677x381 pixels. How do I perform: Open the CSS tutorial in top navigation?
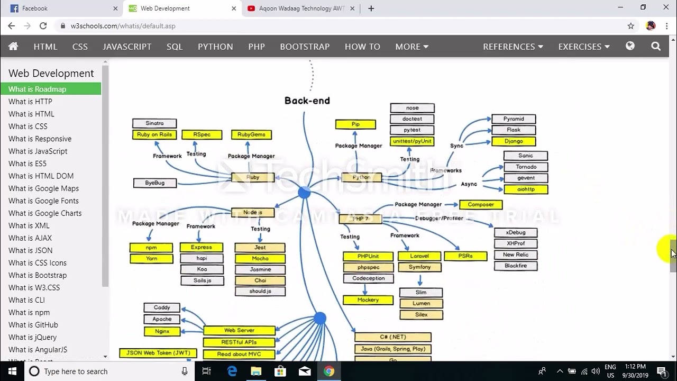point(80,47)
